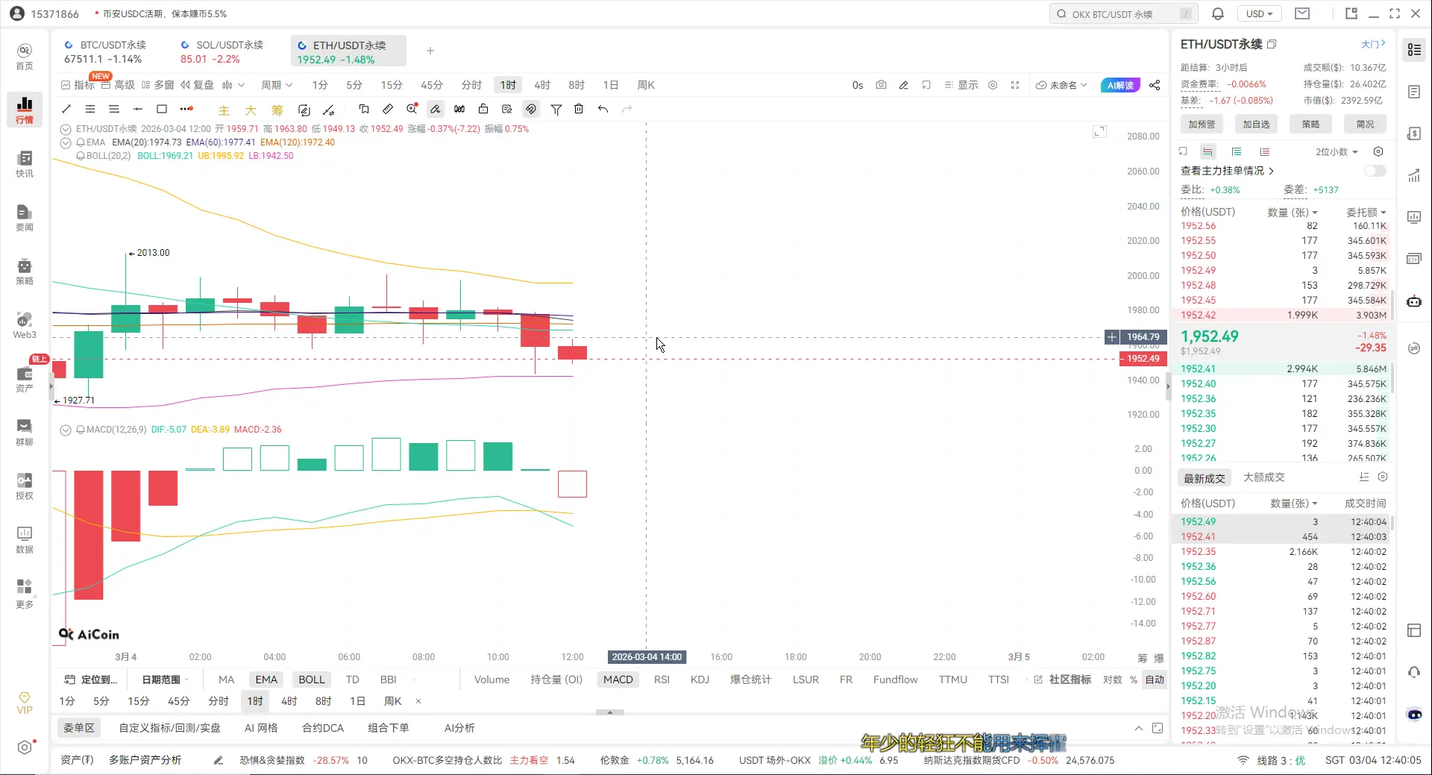Screen dimensions: 1432x775
Task: Toggle the RSI indicator
Action: click(662, 680)
